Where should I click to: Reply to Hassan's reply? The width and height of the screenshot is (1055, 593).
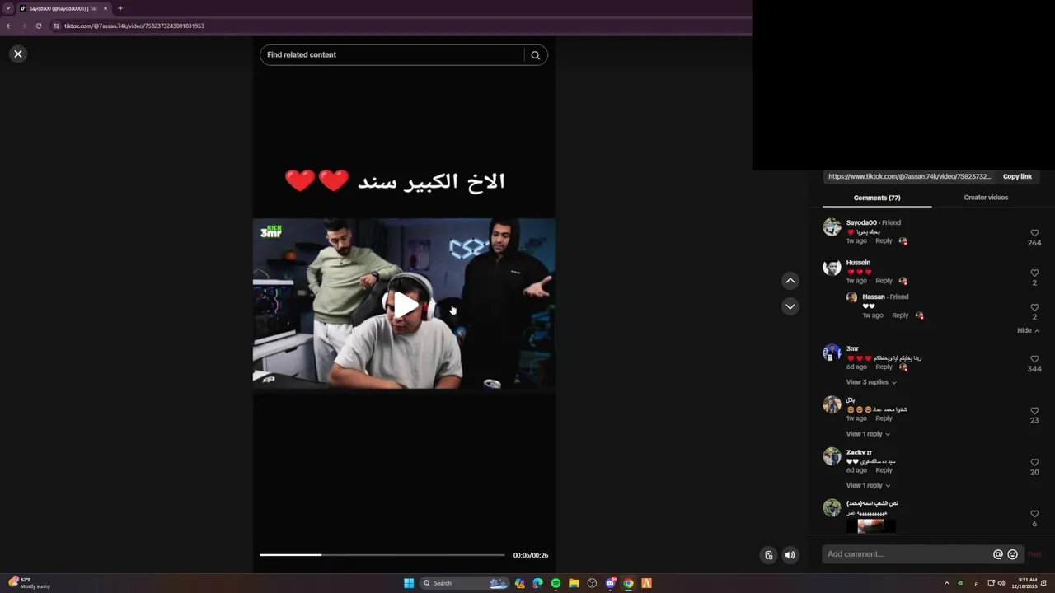pyautogui.click(x=900, y=315)
